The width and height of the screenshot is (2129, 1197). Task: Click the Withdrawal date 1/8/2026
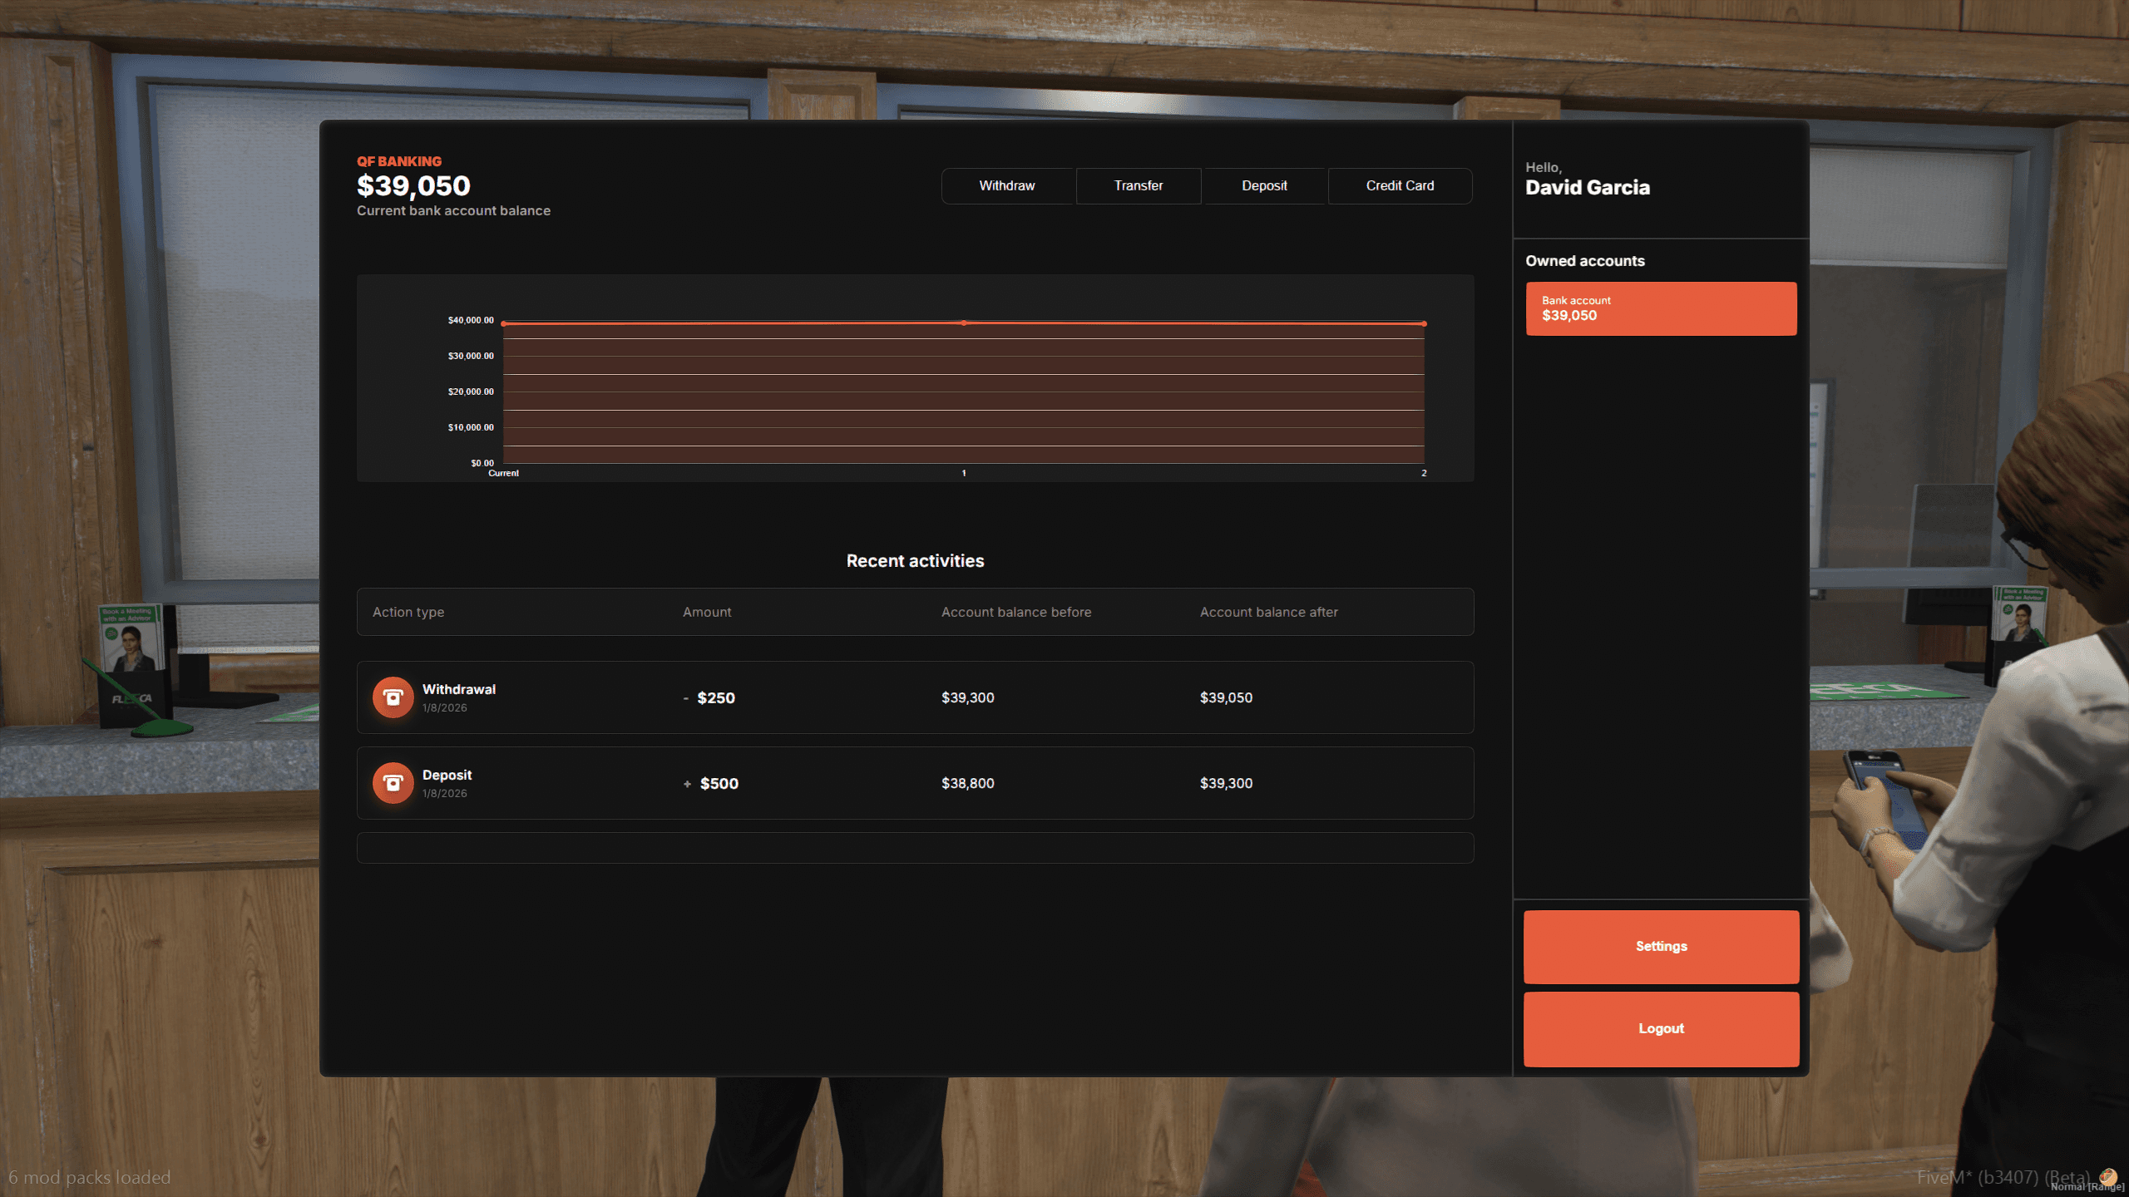[x=444, y=708]
